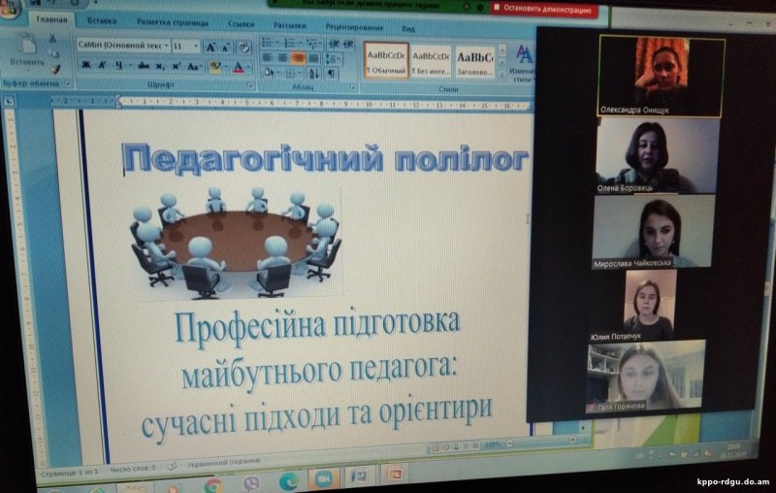
Task: Increase font size with the large A icon
Action: point(211,48)
